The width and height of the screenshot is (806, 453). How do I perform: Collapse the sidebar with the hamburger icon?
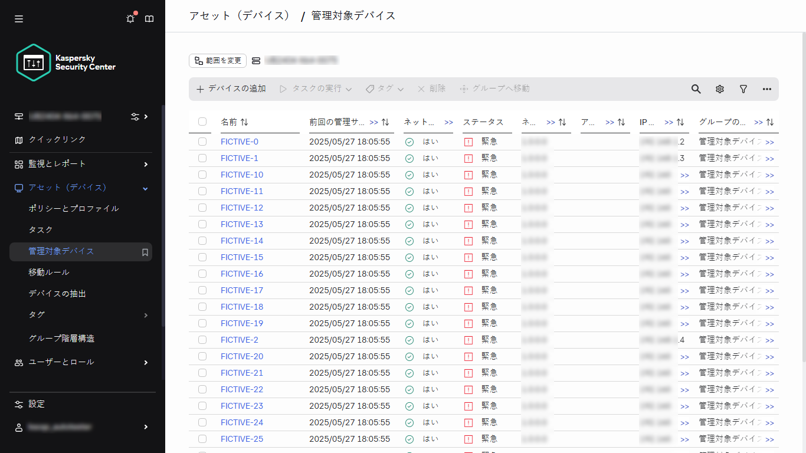18,18
